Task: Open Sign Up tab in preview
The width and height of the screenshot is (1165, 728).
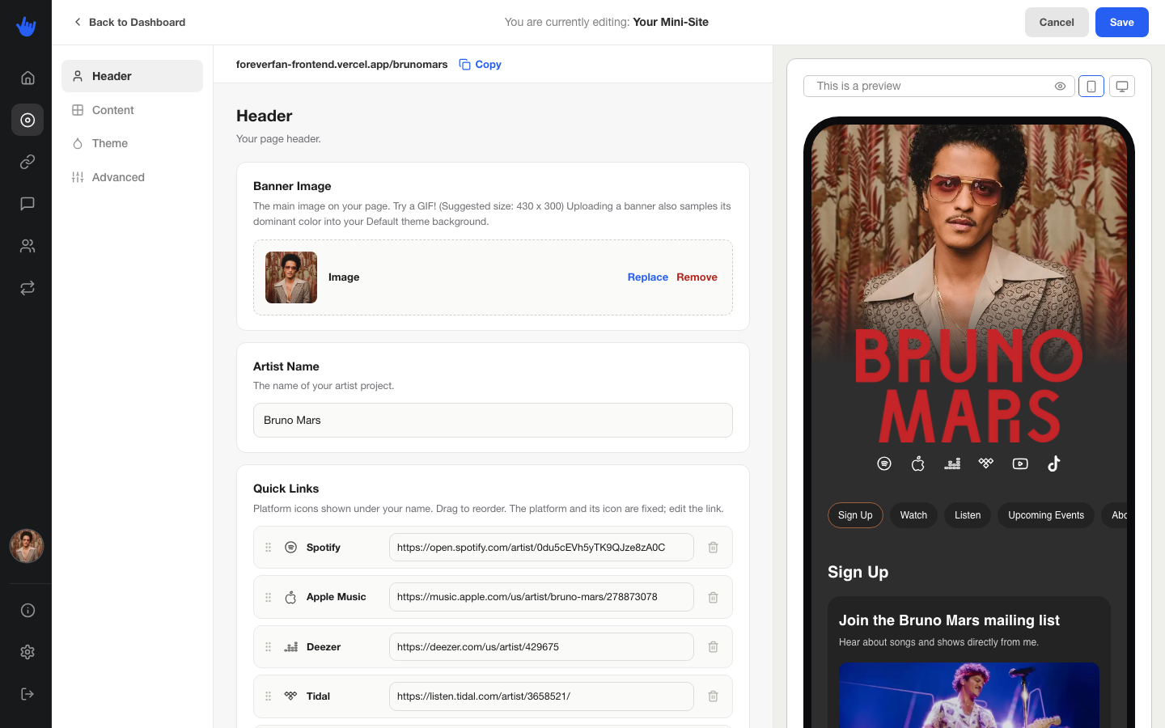Action: point(855,515)
